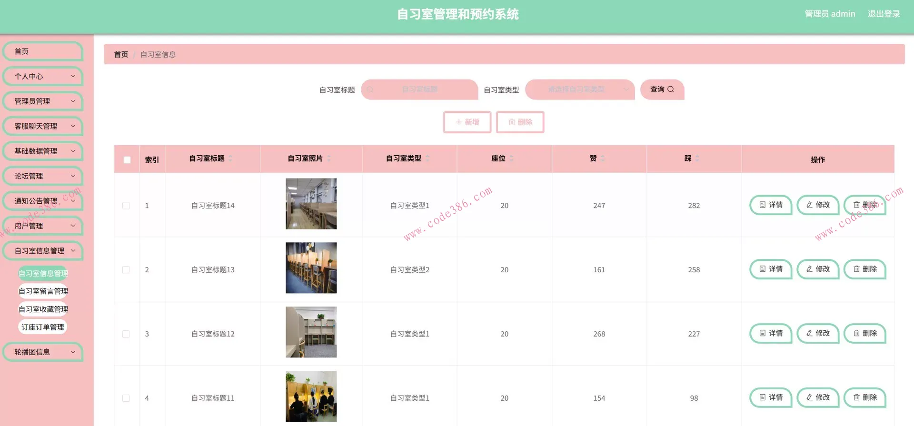Open the 自习室收藏管理 submenu item
This screenshot has height=426, width=914.
click(x=43, y=309)
